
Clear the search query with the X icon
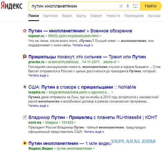click(121, 6)
